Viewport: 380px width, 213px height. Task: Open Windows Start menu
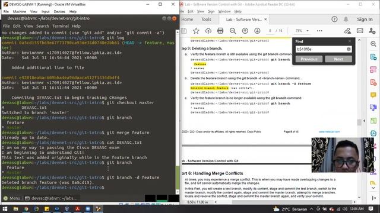point(5,209)
